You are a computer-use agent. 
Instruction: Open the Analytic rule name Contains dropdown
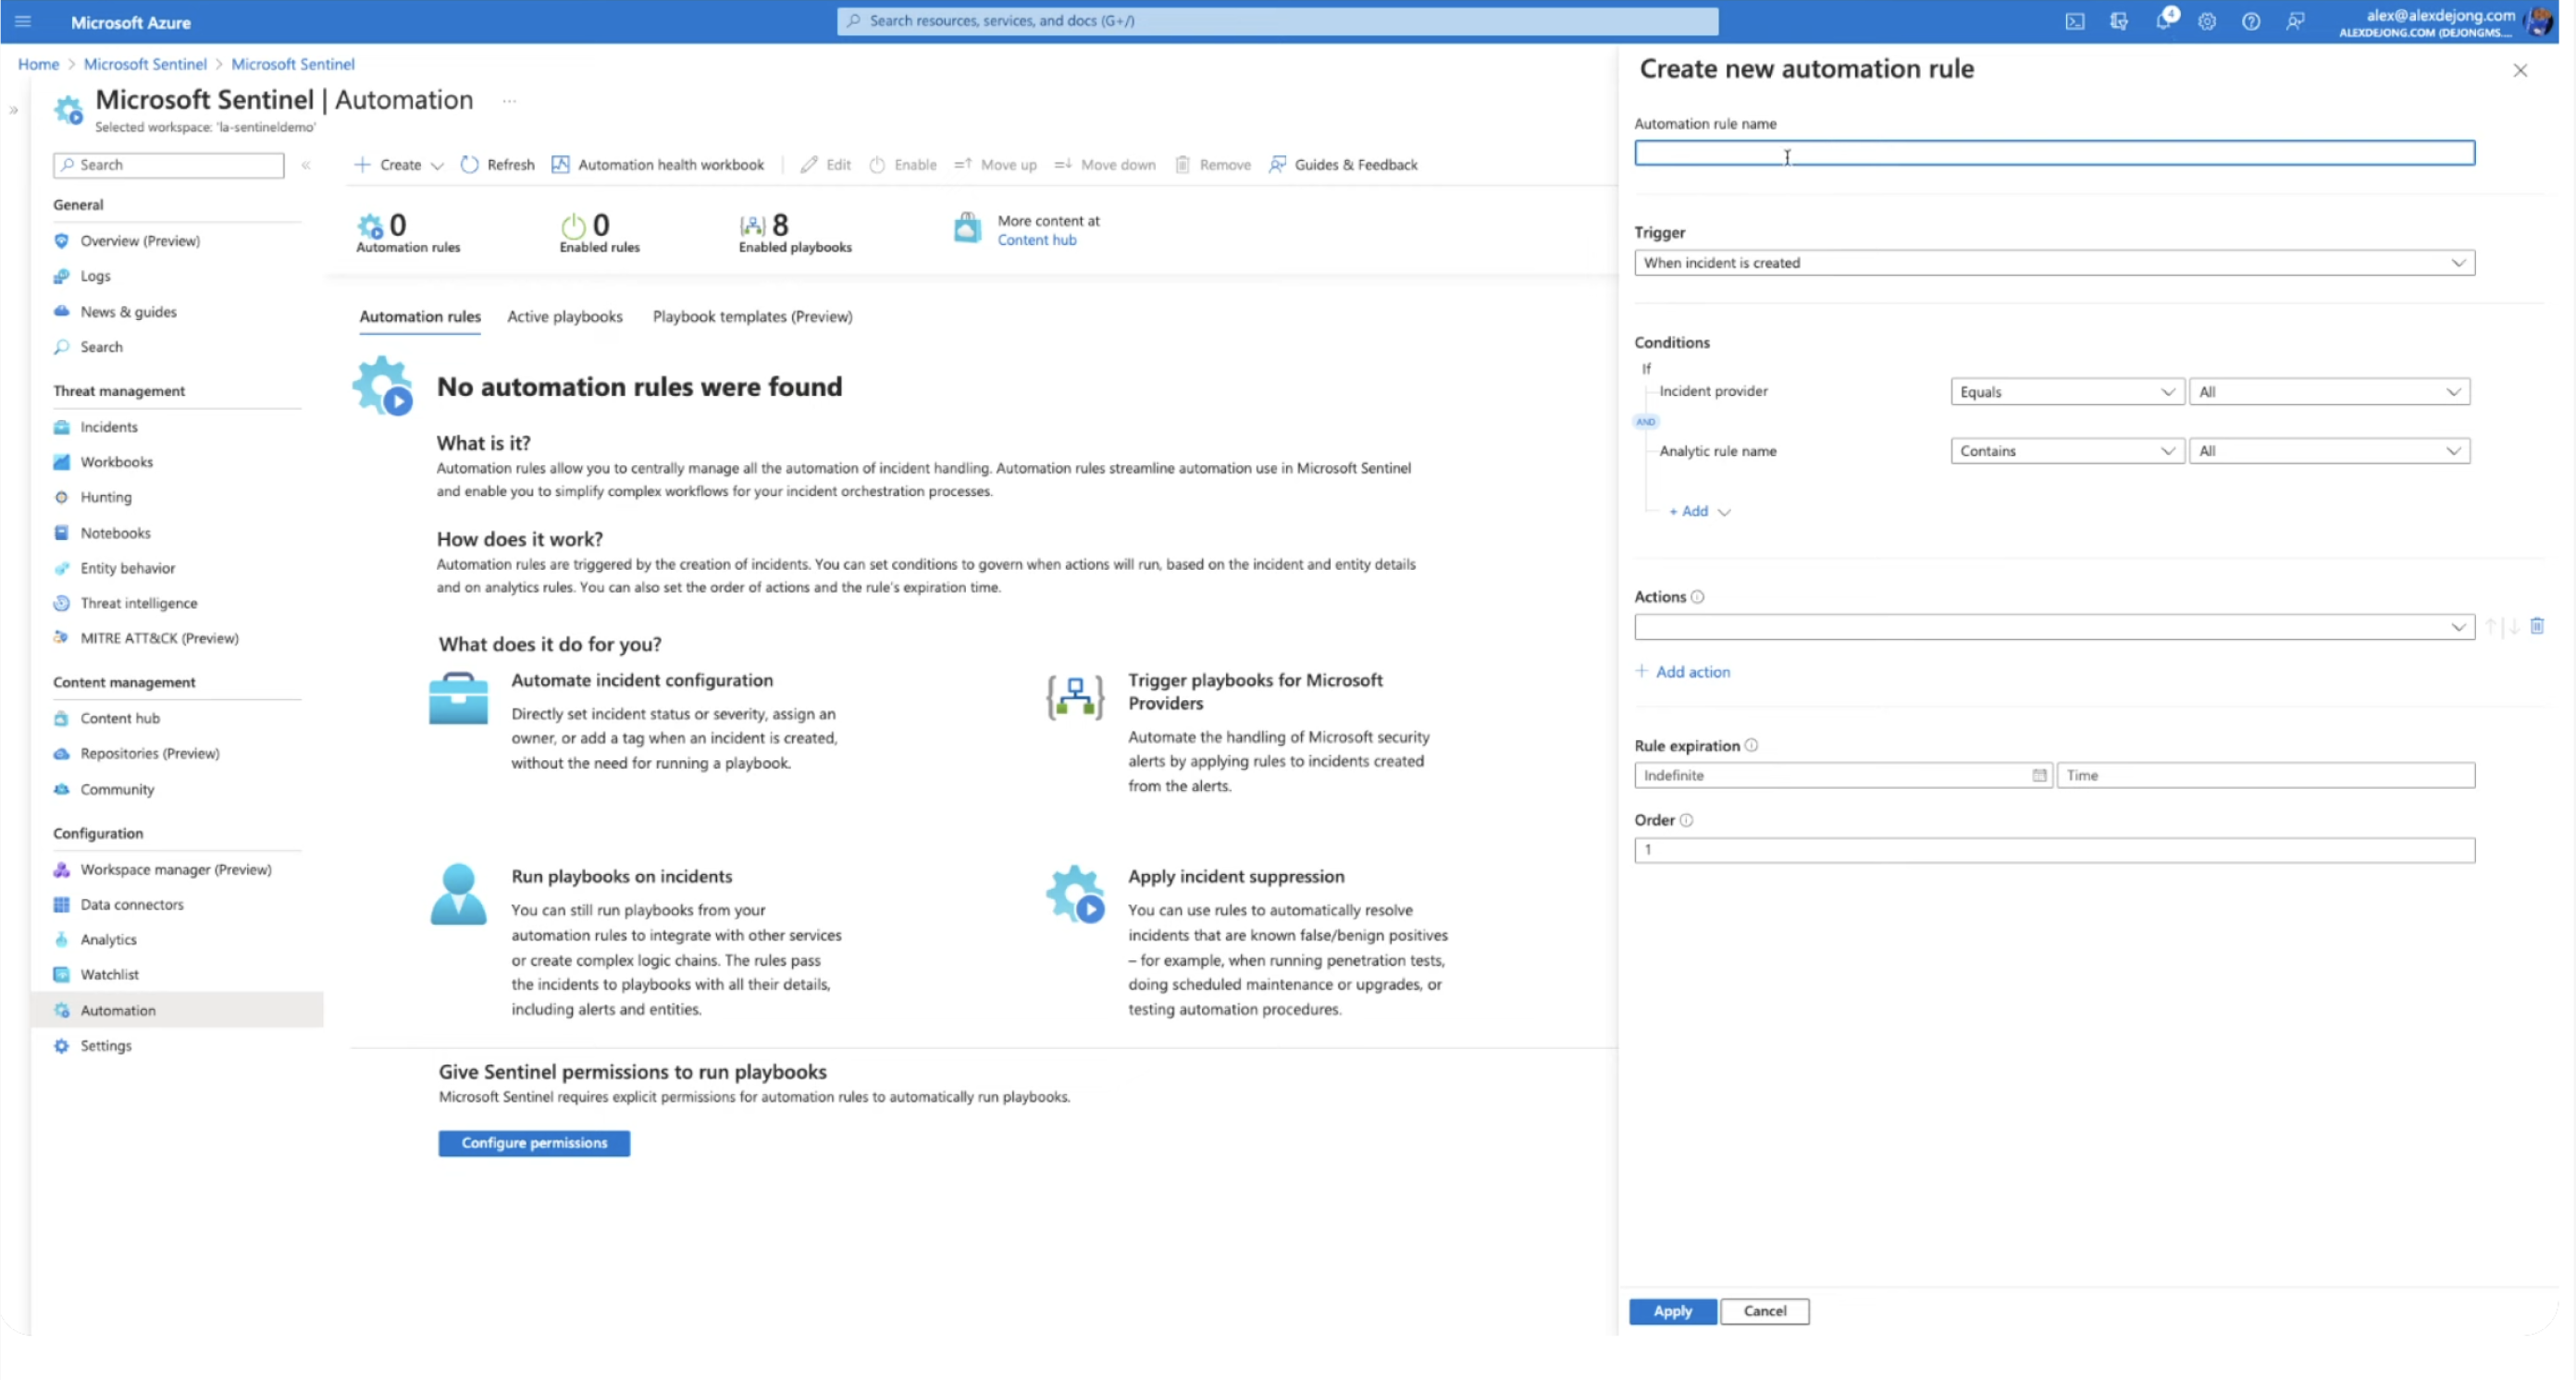2066,450
